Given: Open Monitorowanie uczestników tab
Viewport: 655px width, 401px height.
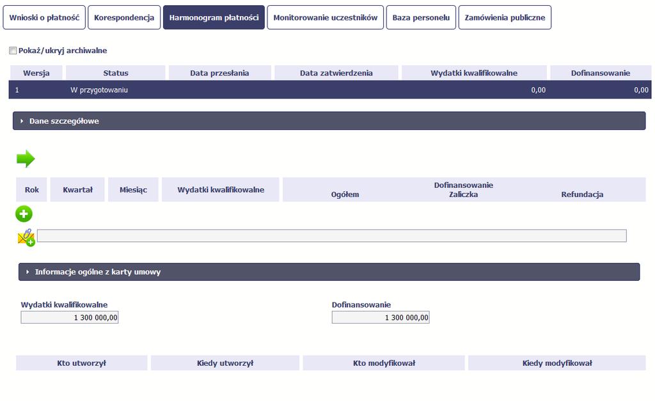Looking at the screenshot, I should pyautogui.click(x=326, y=17).
